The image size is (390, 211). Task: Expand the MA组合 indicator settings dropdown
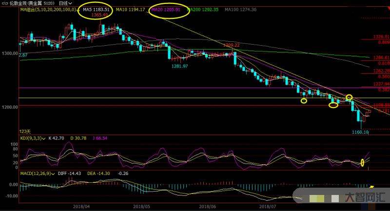point(78,10)
